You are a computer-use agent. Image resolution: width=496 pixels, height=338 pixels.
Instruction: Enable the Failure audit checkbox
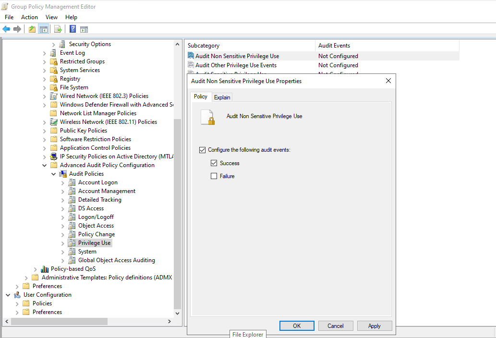point(214,176)
